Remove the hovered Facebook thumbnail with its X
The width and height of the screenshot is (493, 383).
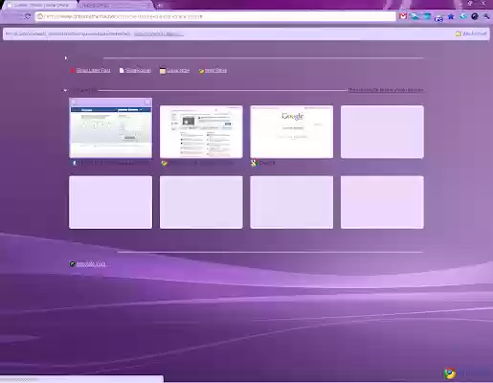click(147, 102)
